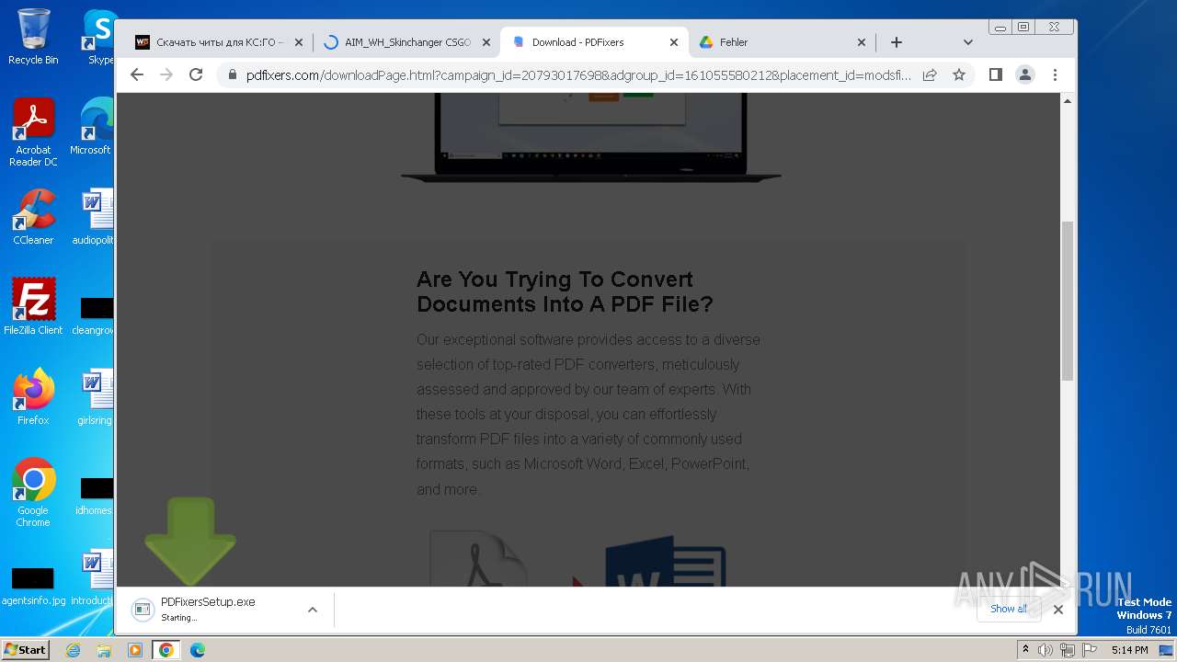Switch to the Скачать читы для КС:ГО tab
Viewport: 1177px width, 662px height.
point(219,42)
